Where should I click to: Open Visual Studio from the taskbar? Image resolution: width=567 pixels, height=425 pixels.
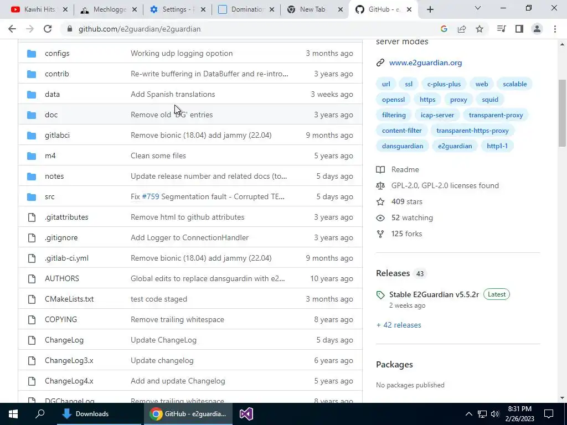(246, 414)
